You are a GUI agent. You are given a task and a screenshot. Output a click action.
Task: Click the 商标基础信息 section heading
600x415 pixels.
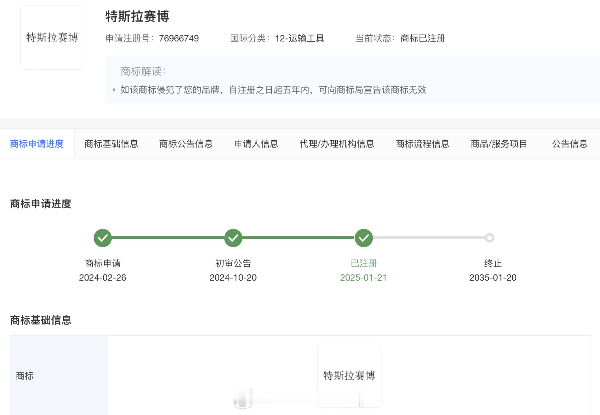pos(41,320)
